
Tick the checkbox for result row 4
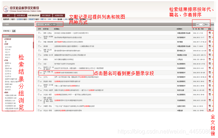39,46
